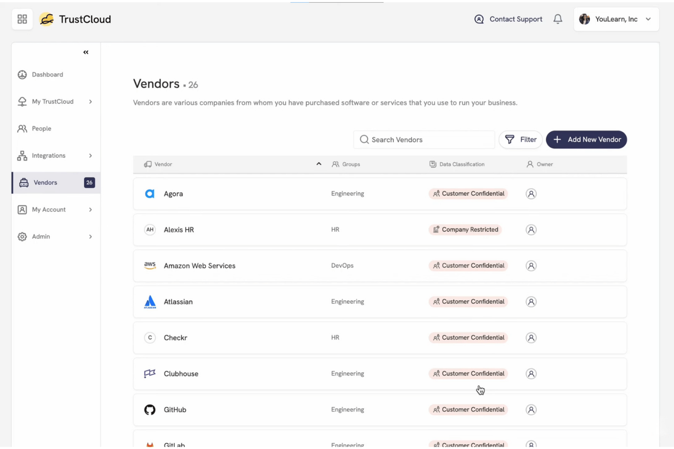Click Contact Support link
This screenshot has width=674, height=449.
point(508,19)
